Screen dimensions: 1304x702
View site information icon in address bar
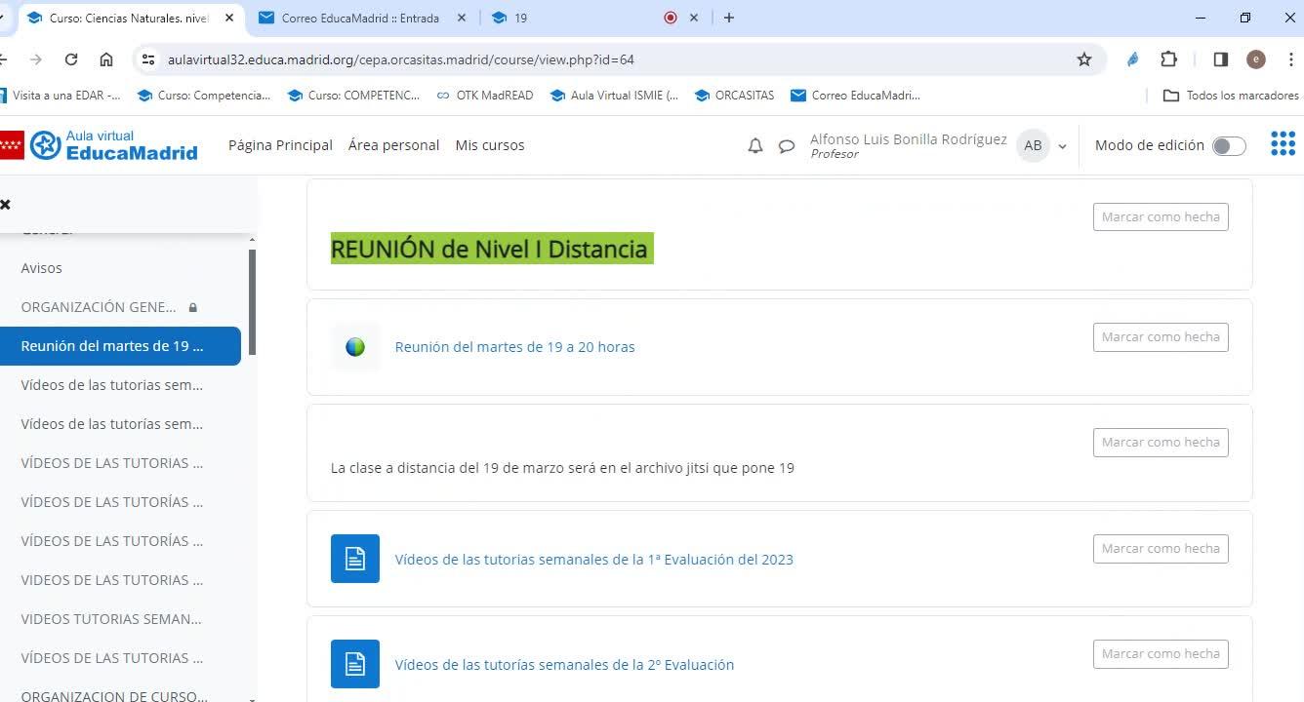(148, 59)
